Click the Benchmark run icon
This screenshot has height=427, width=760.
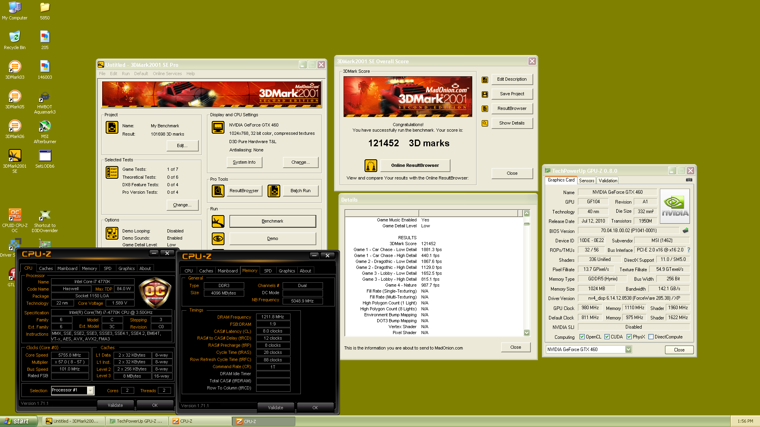pyautogui.click(x=218, y=221)
